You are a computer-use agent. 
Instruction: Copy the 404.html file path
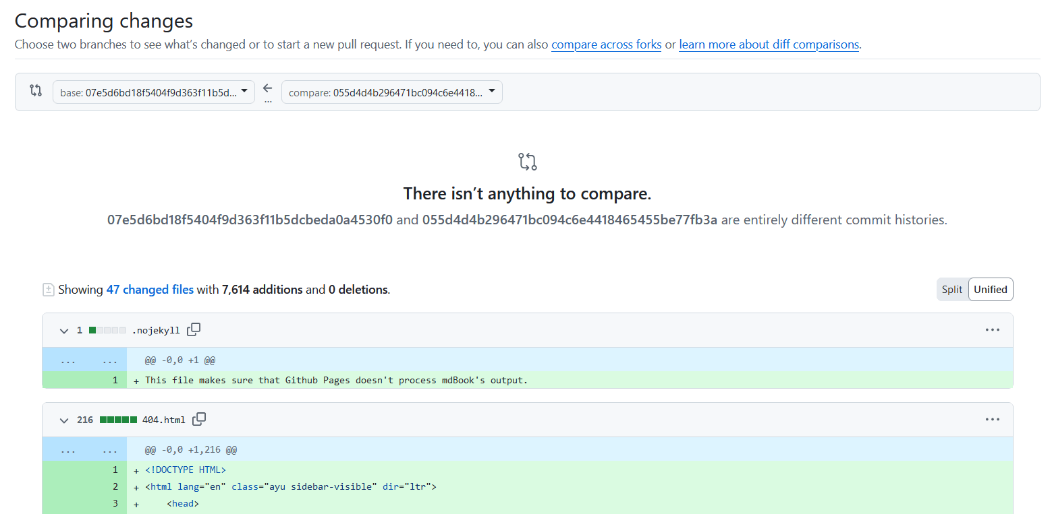coord(199,419)
